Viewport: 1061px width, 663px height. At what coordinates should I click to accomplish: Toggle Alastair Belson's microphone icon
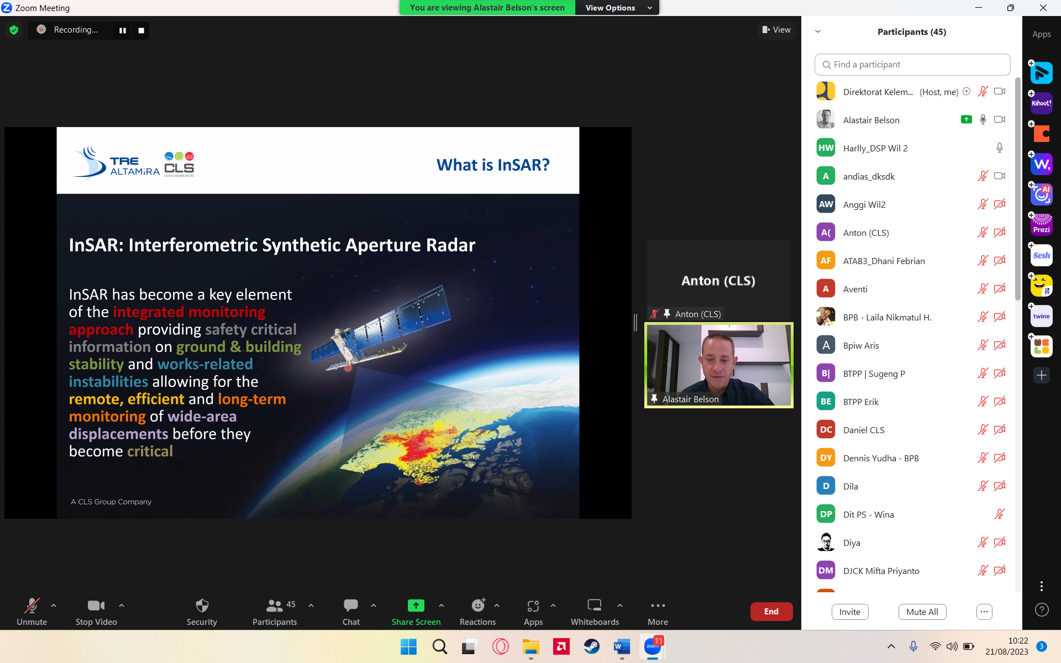983,119
